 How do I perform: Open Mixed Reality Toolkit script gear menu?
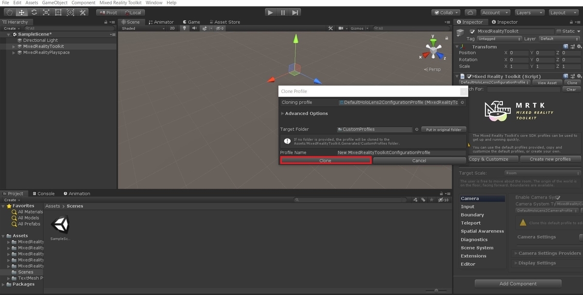click(579, 76)
